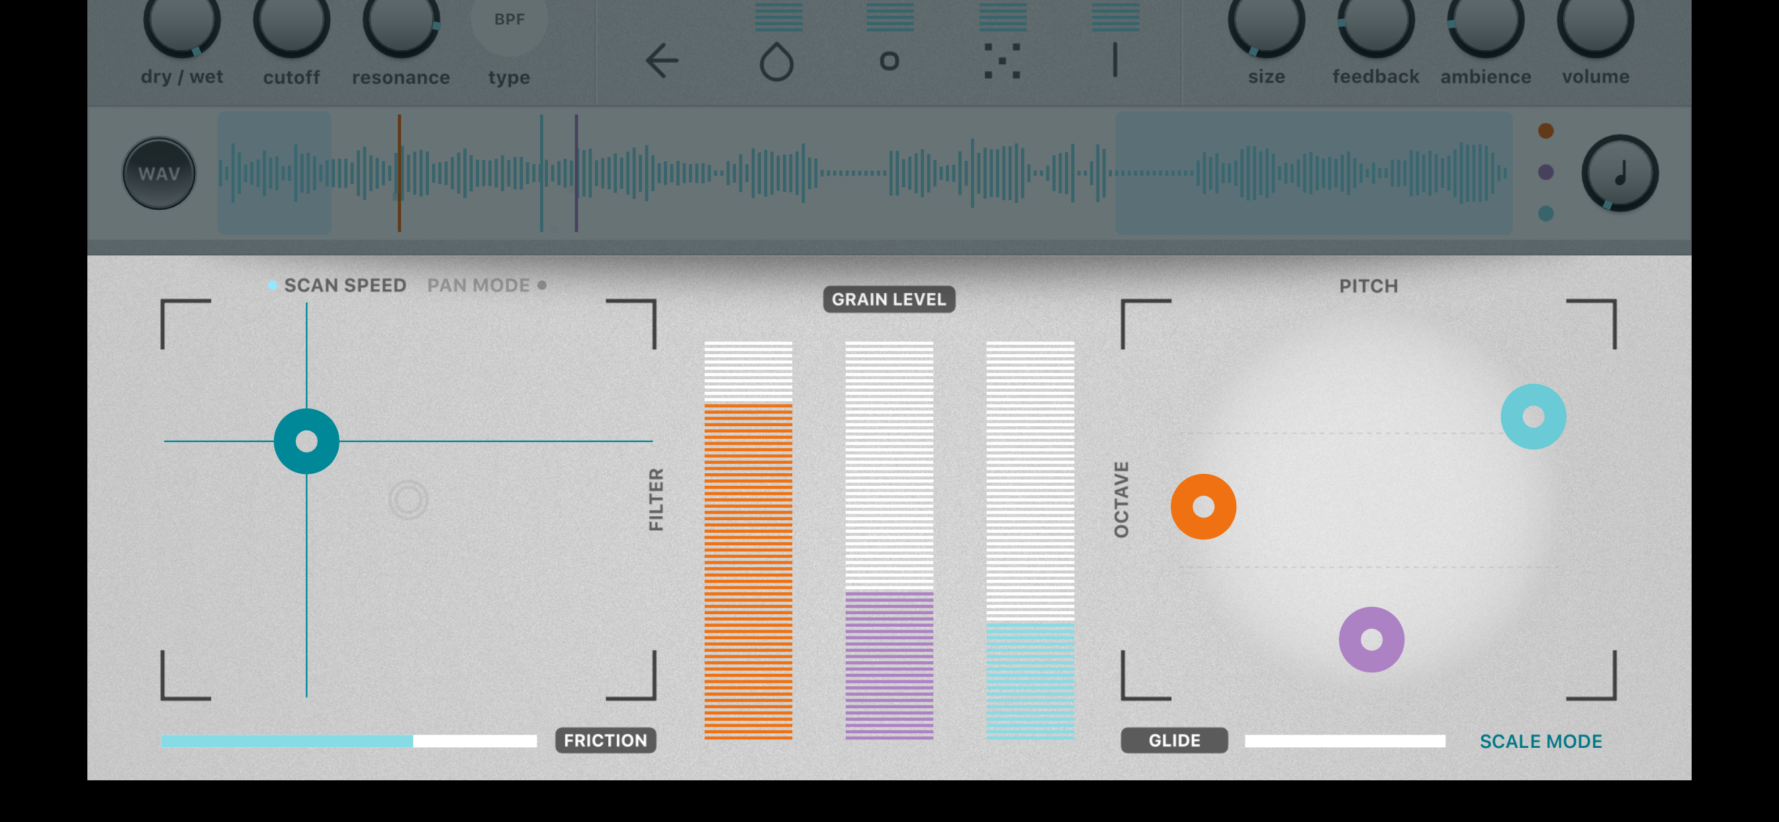1779x822 pixels.
Task: Select the scattered dots pattern icon
Action: [1002, 61]
